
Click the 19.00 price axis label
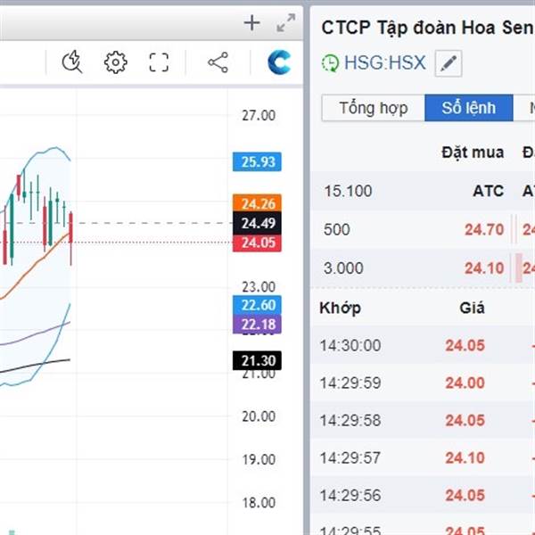point(259,459)
